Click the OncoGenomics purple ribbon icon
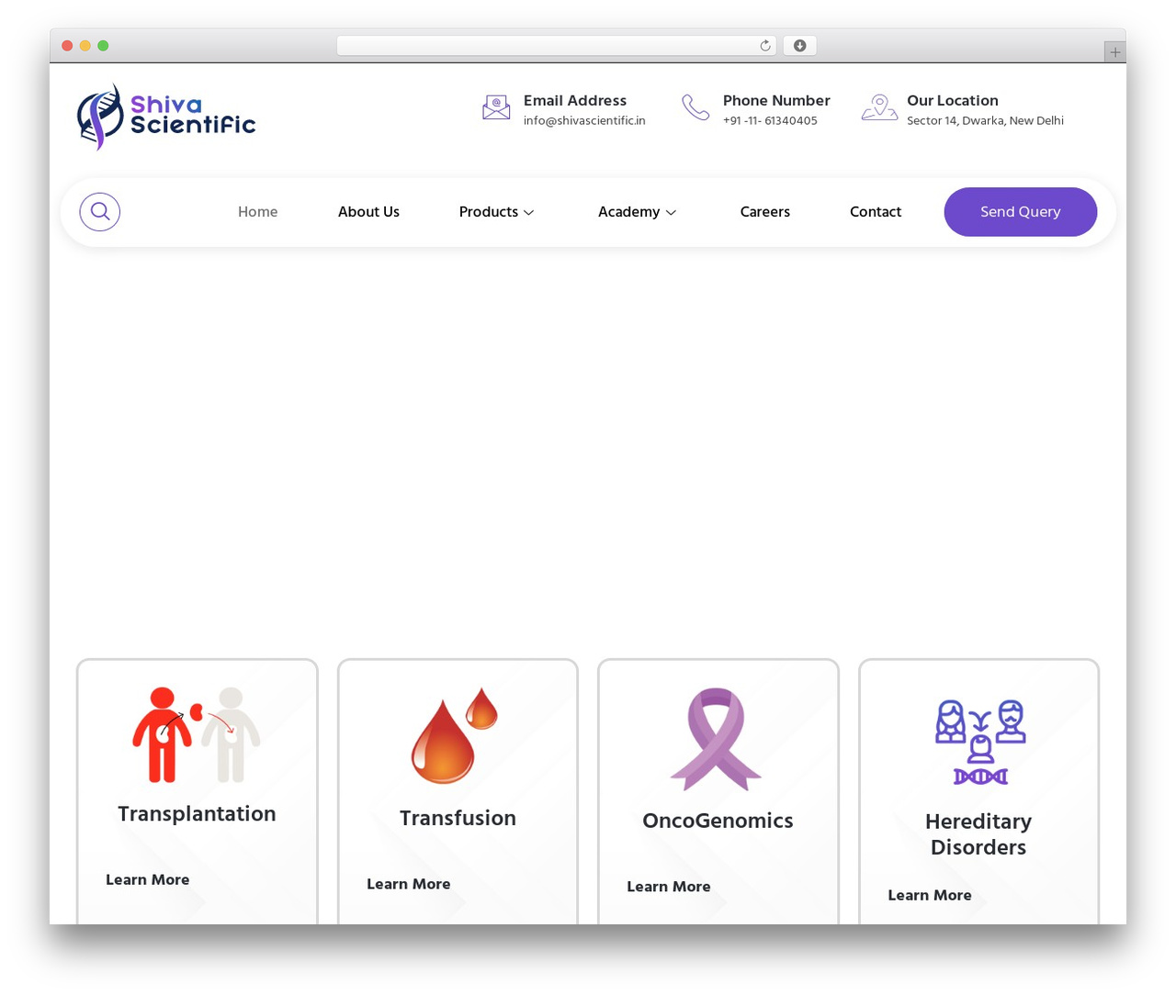The image size is (1176, 995). coord(717,739)
